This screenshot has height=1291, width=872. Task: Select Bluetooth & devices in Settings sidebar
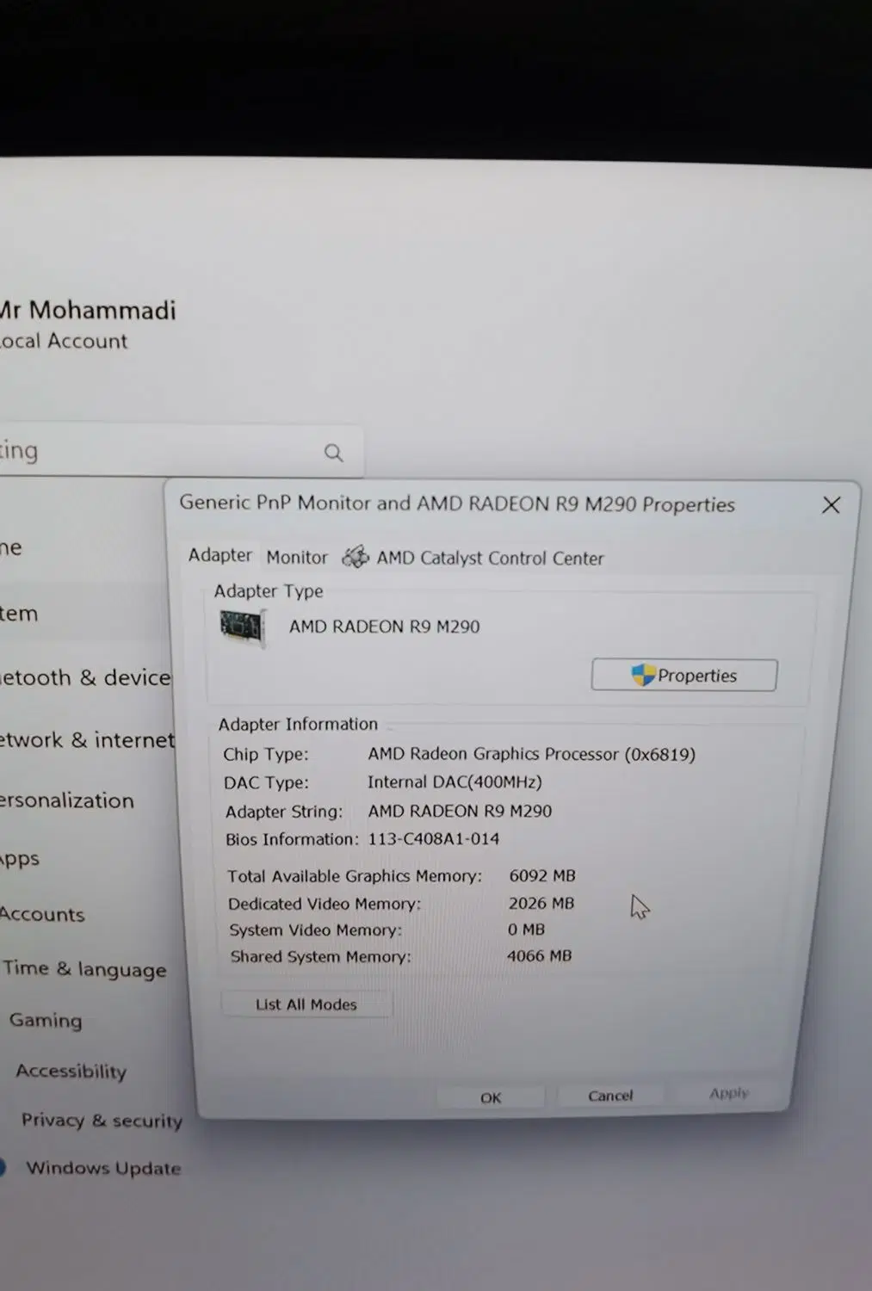click(85, 677)
